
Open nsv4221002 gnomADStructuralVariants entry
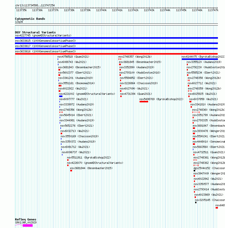click(x=87, y=94)
